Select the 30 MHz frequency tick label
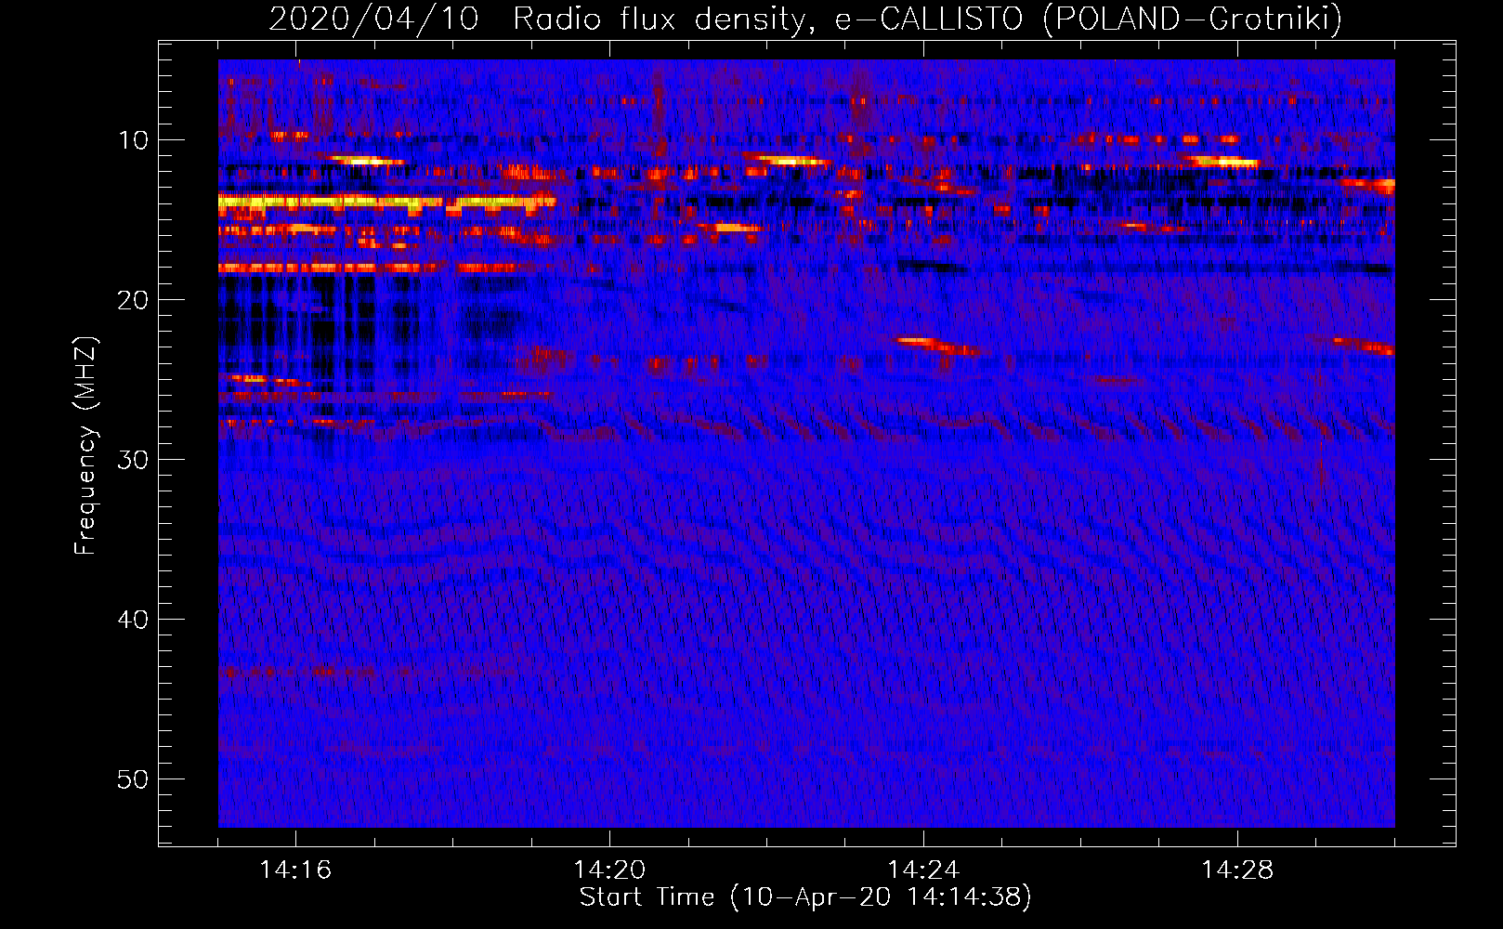Screen dimensions: 1503x929 pos(134,460)
